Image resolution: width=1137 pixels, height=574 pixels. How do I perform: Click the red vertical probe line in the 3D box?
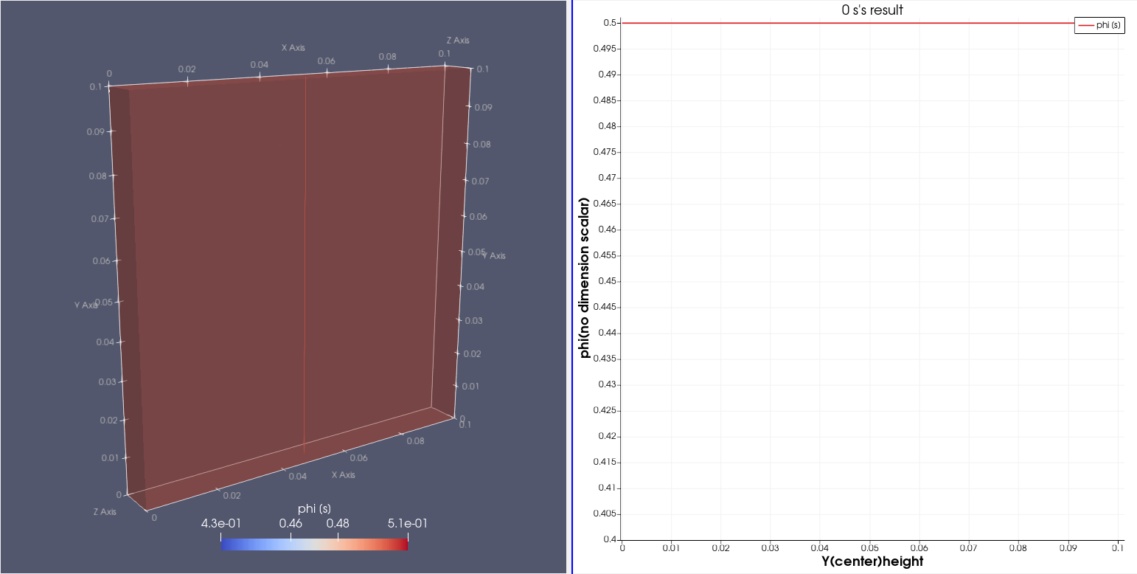(305, 295)
